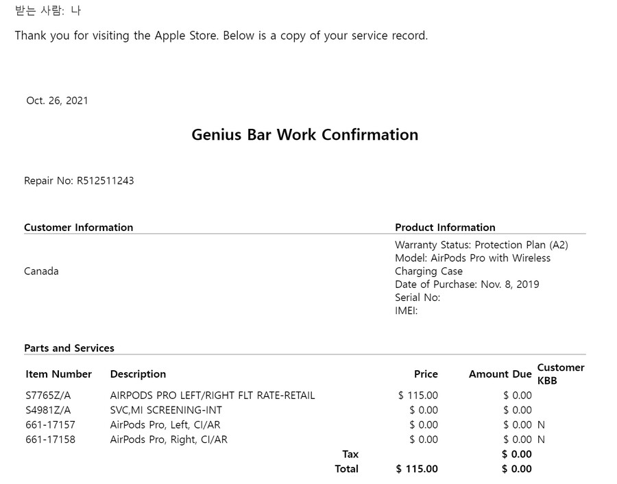
Task: Click item number 661-17157
Action: coord(50,425)
